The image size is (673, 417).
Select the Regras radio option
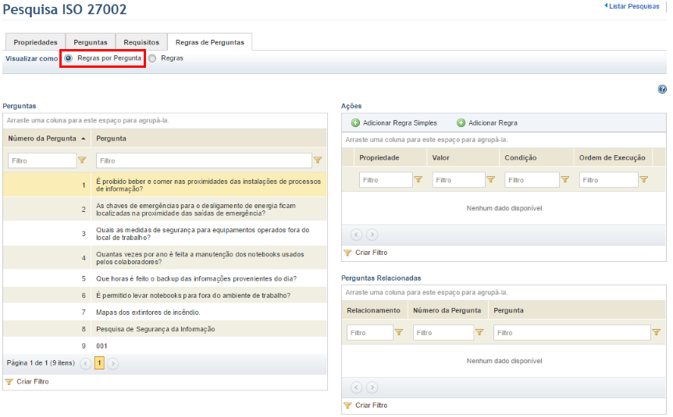pyautogui.click(x=152, y=58)
